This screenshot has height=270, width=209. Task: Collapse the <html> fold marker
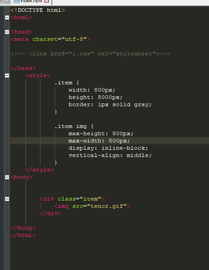pyautogui.click(x=7, y=17)
